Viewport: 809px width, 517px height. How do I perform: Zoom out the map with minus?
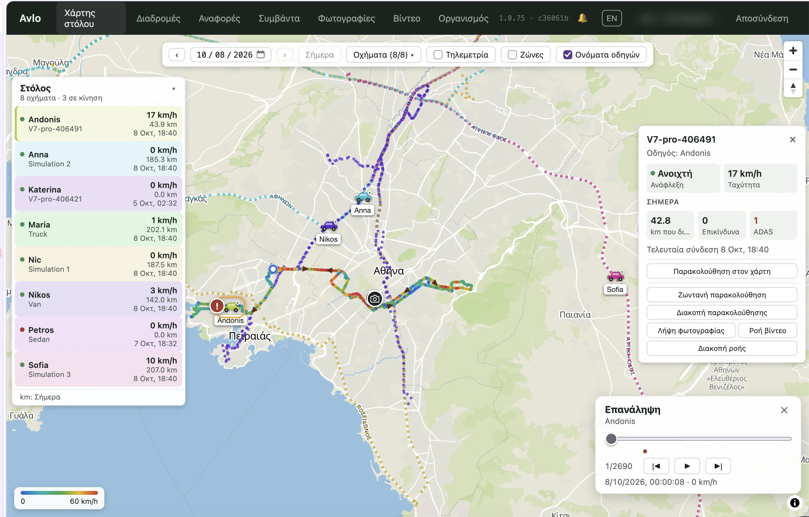click(x=793, y=70)
